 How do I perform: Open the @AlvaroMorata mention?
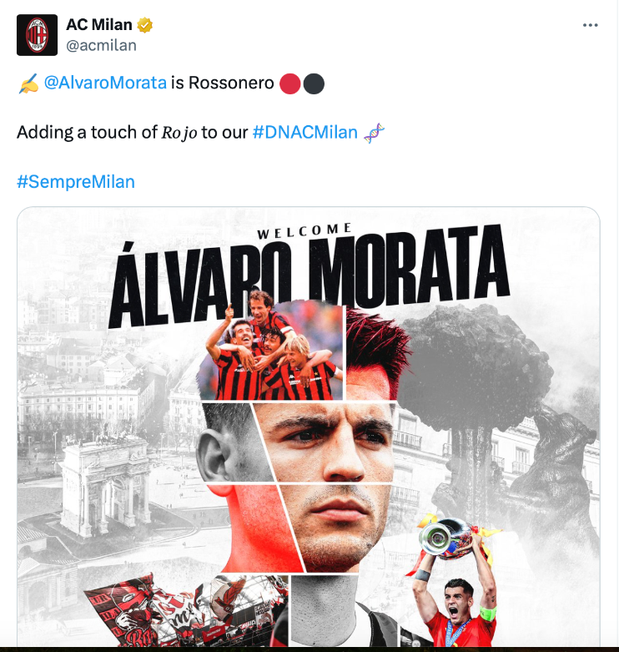pyautogui.click(x=105, y=83)
